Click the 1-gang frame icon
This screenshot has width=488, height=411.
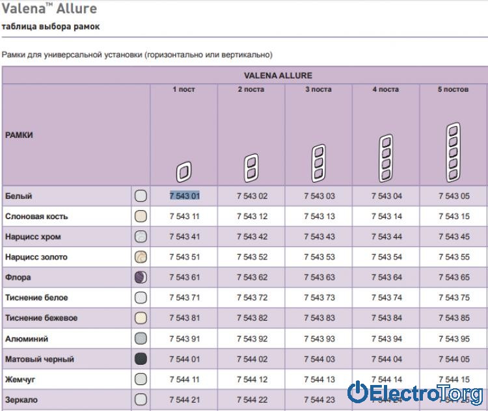click(185, 172)
